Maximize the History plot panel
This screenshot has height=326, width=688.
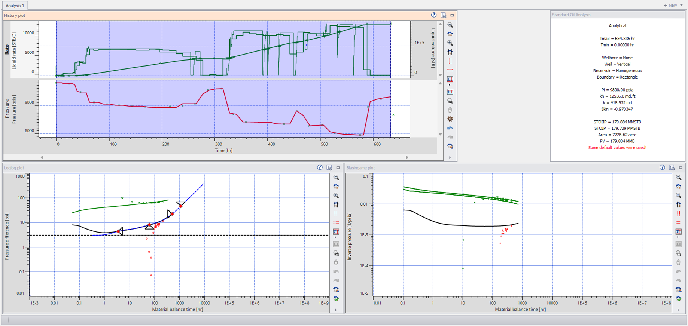(452, 15)
